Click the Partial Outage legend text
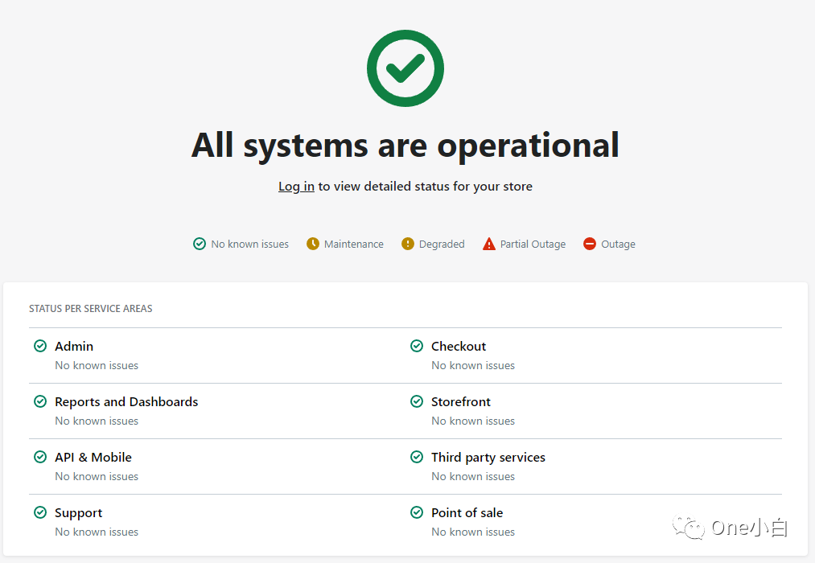 click(533, 244)
